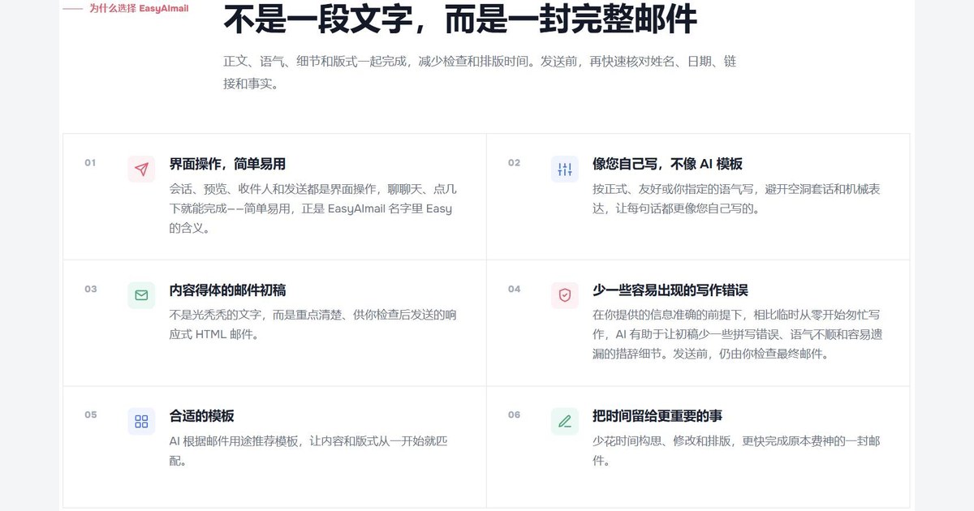974x511 pixels.
Task: Click the number label 06
Action: (514, 415)
